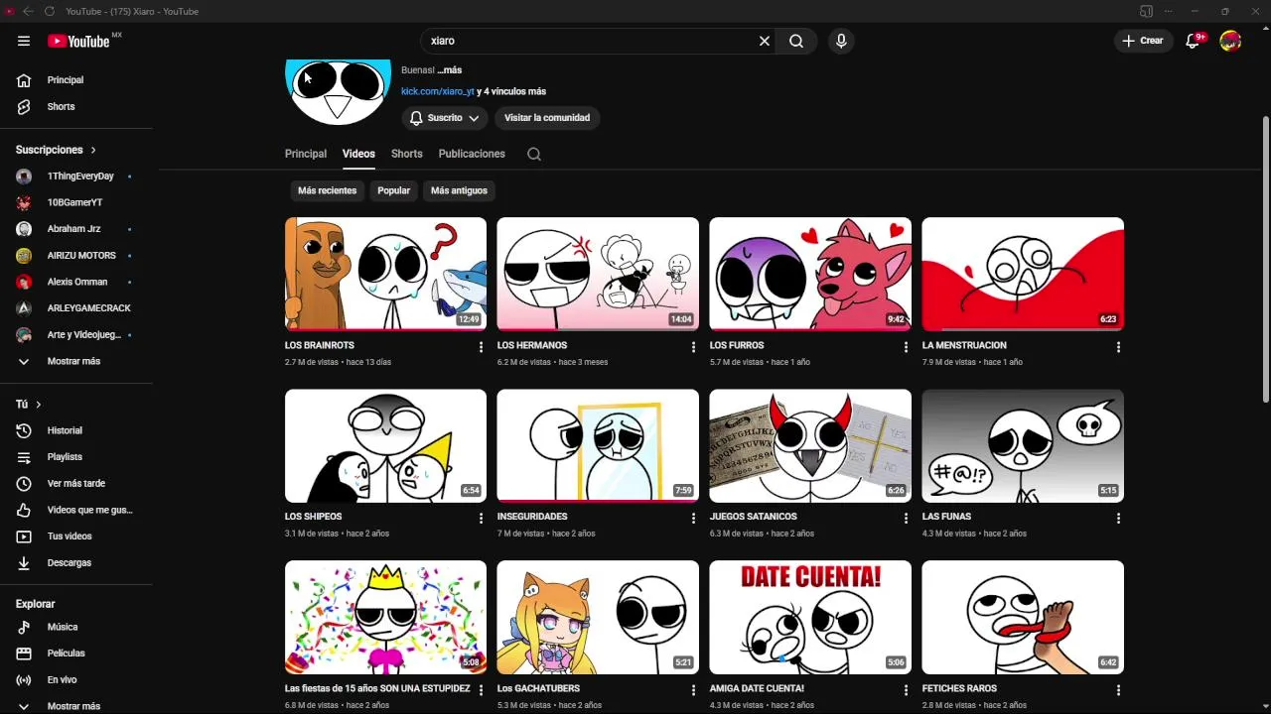This screenshot has height=714, width=1271.
Task: Switch to Principal channel tab
Action: (306, 154)
